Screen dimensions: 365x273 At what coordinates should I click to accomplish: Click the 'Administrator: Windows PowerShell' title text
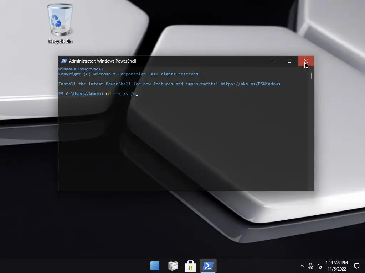[x=102, y=61]
